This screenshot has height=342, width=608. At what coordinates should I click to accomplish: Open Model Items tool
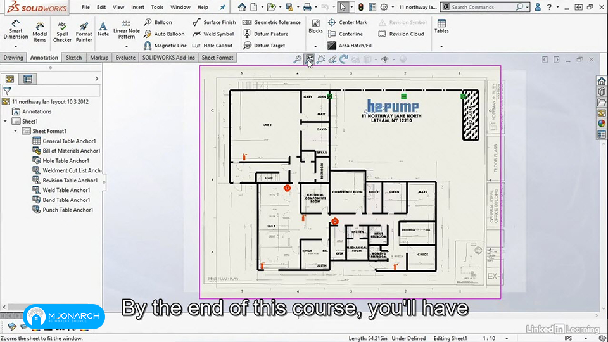click(x=39, y=32)
